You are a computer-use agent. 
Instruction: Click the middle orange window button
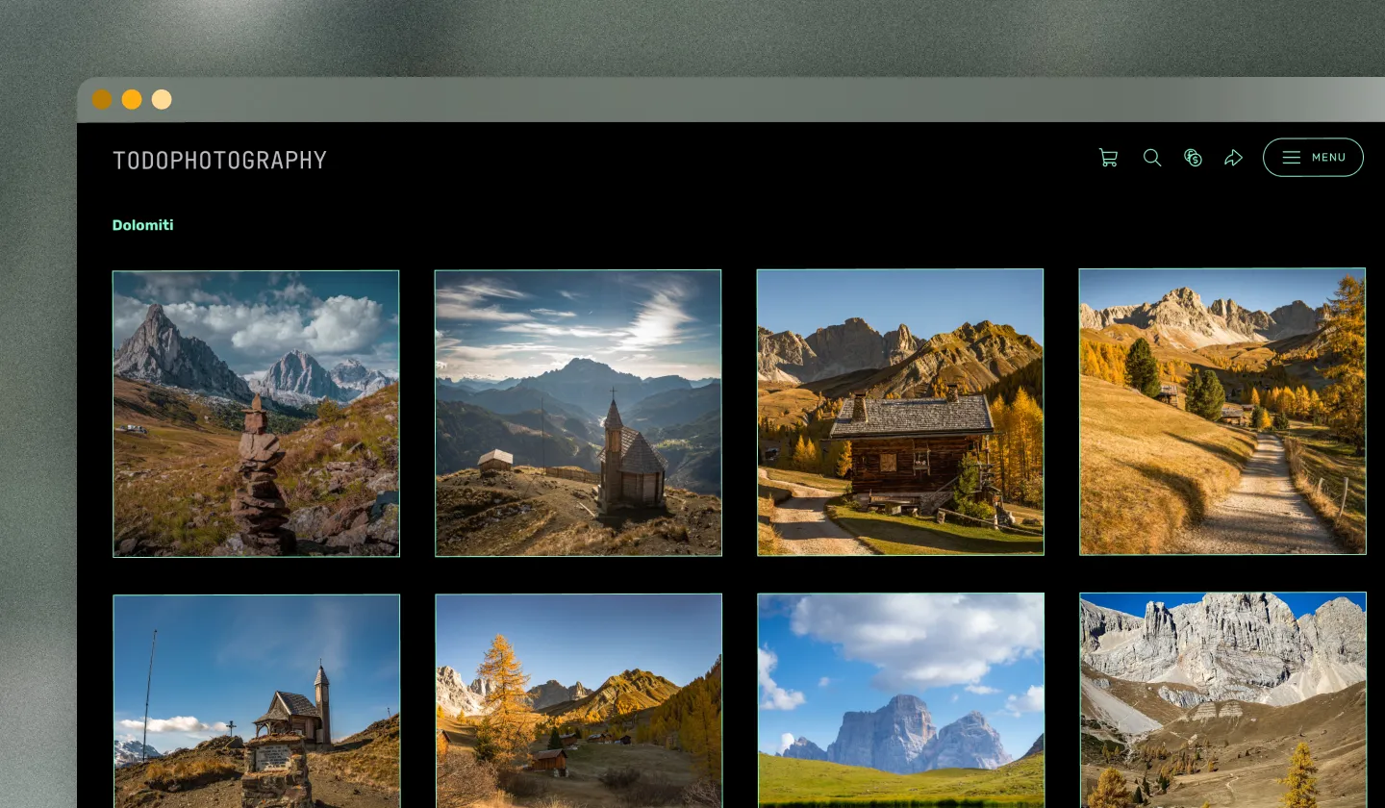pos(132,99)
